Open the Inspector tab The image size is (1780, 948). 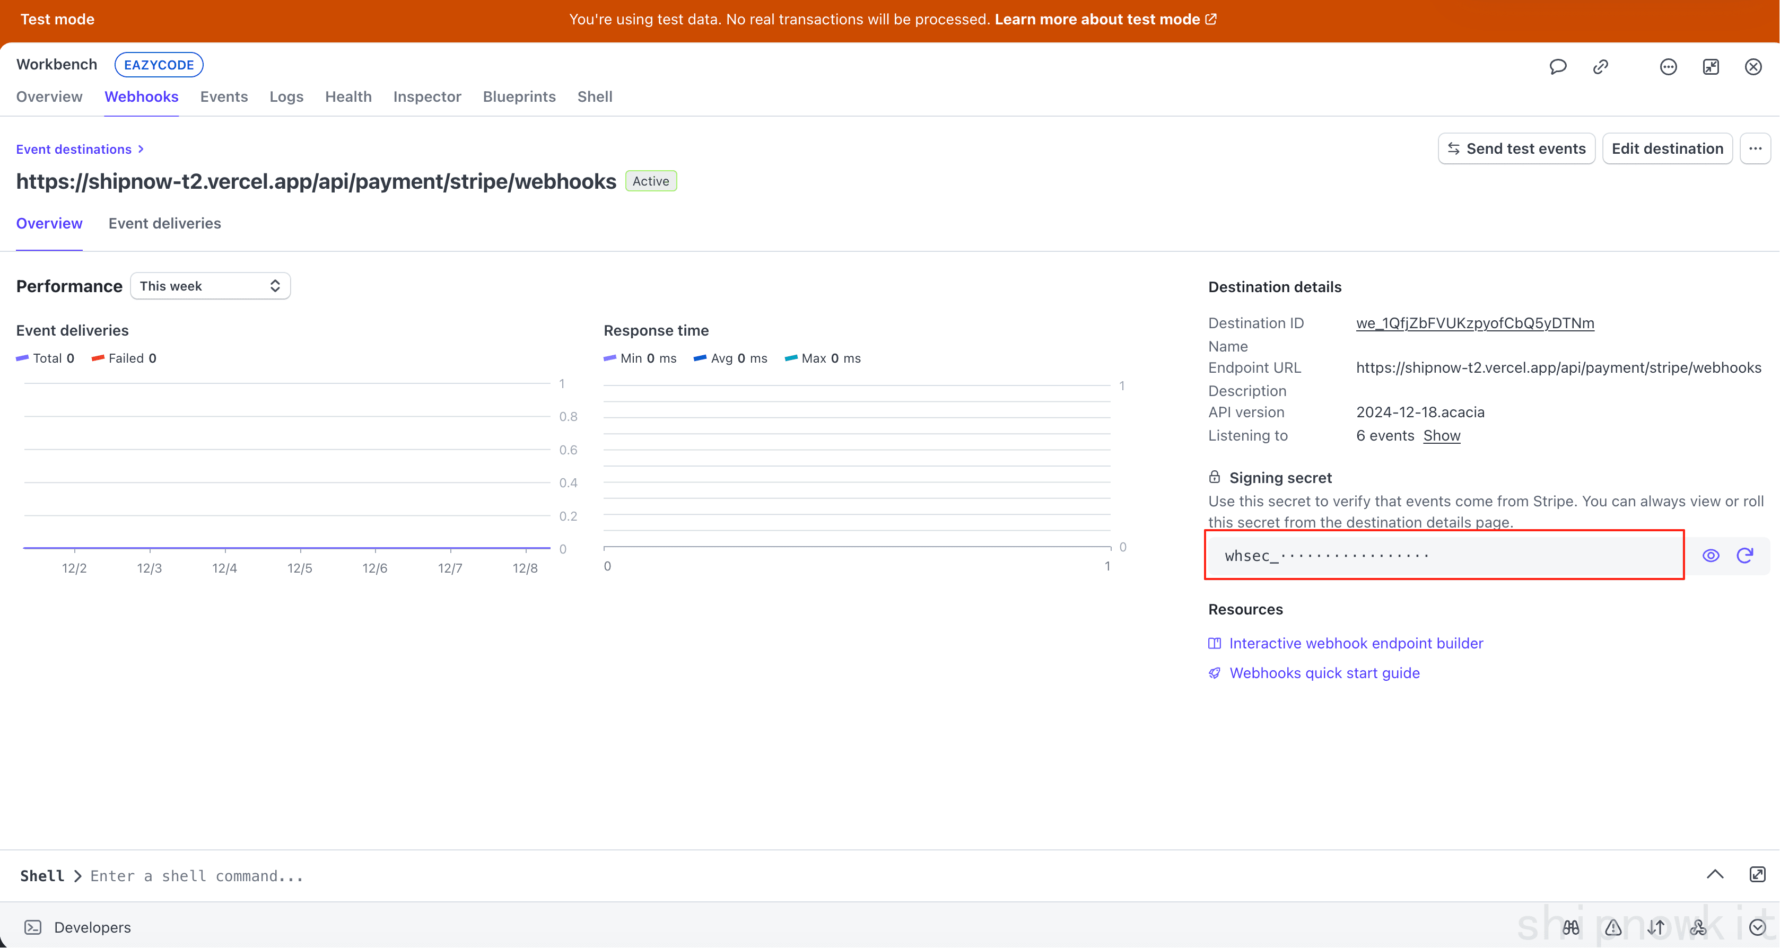(x=427, y=96)
